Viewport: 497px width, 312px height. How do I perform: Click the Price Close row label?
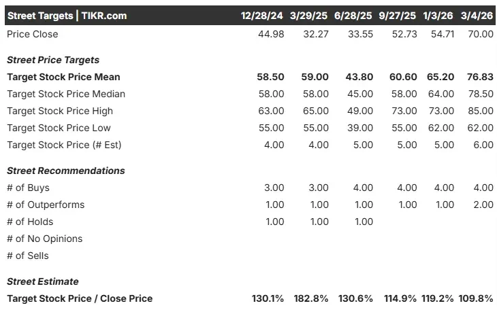pyautogui.click(x=32, y=34)
